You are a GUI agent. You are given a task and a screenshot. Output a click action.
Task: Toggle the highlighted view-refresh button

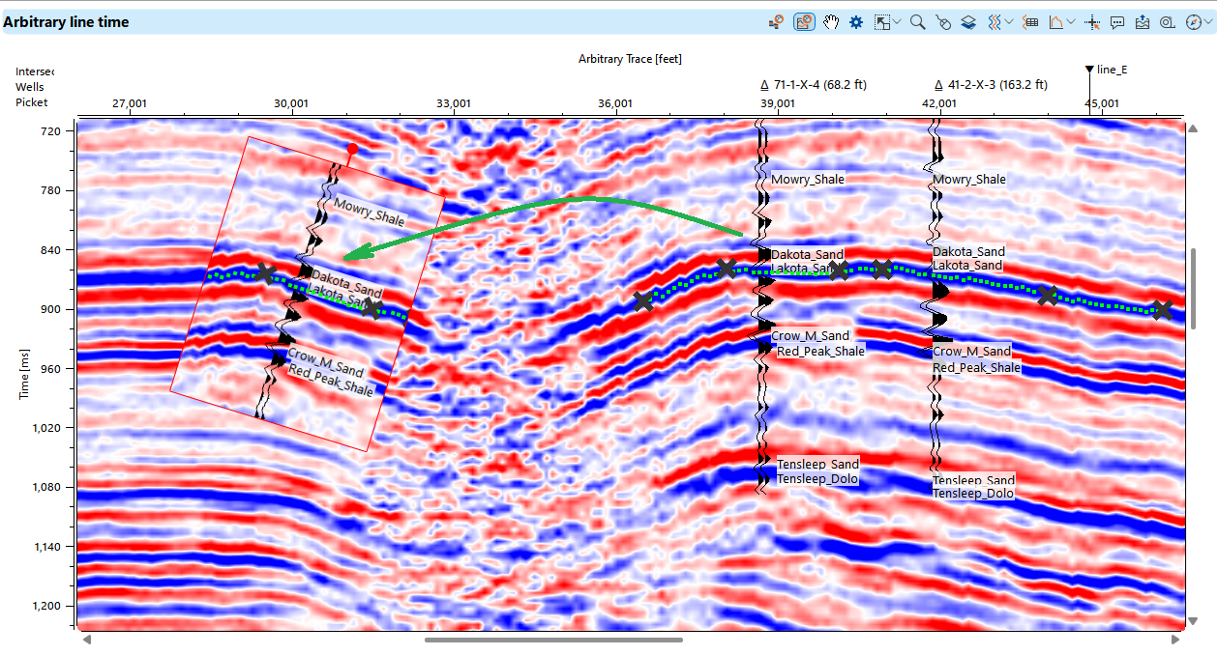804,21
